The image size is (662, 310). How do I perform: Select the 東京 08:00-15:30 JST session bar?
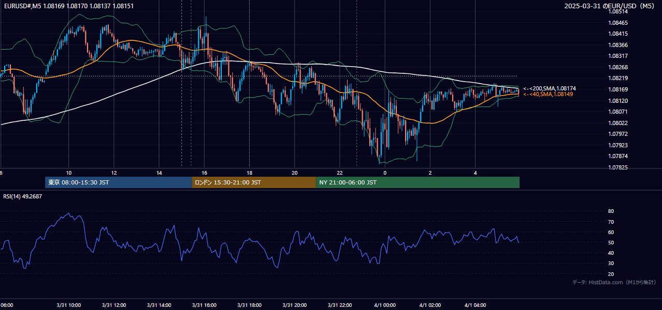pos(119,182)
